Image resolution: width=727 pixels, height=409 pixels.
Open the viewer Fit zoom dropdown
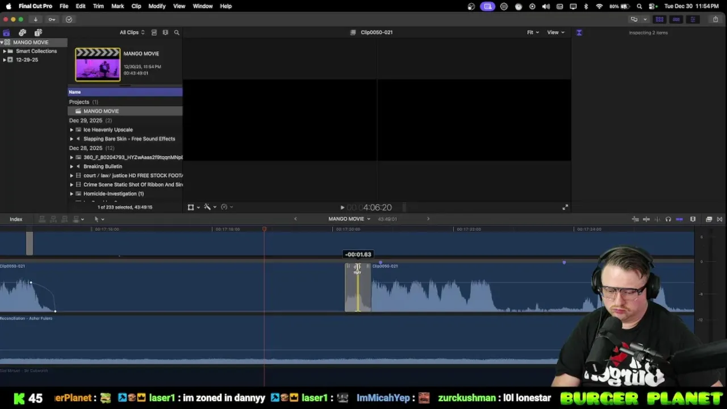click(x=533, y=32)
